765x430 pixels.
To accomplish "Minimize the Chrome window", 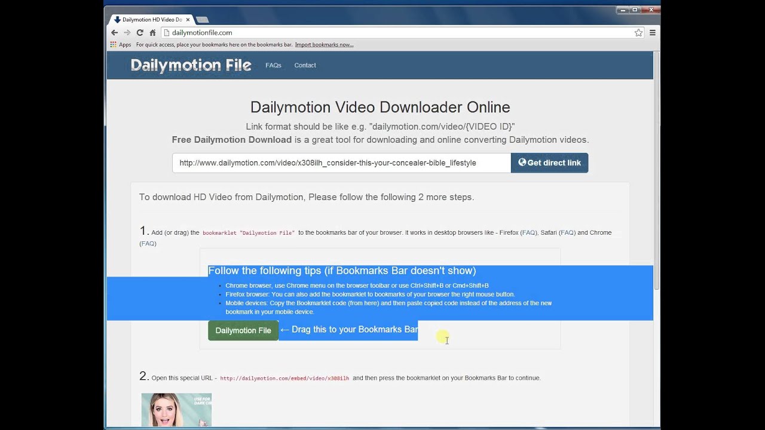I will coord(623,10).
